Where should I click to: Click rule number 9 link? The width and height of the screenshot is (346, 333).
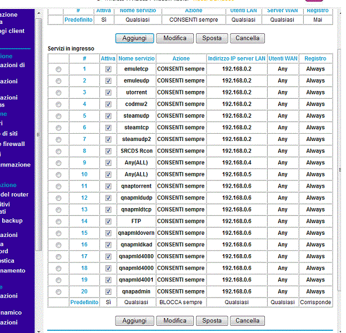(x=84, y=163)
